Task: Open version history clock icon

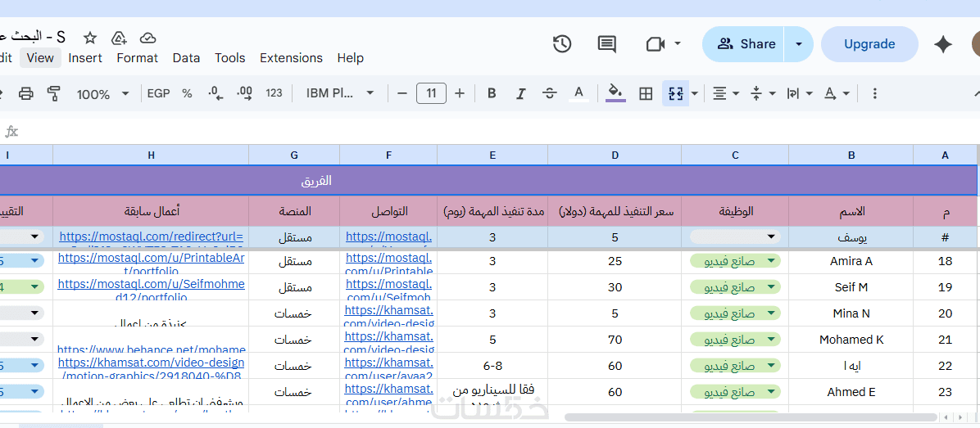Action: point(562,44)
